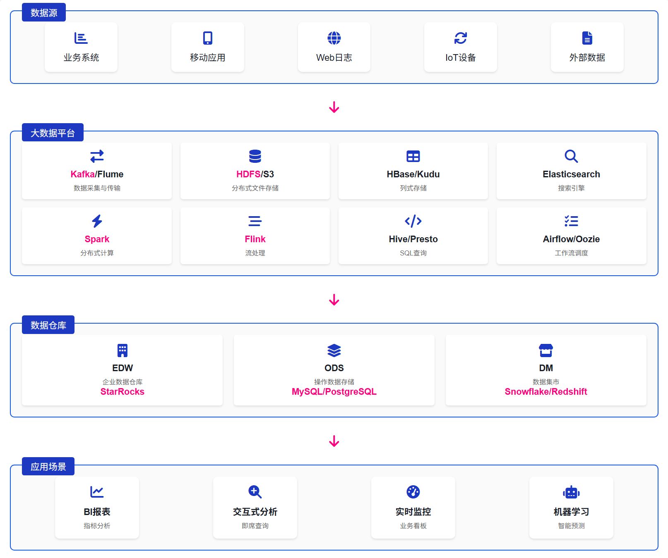Click the 智能预测 description
Image resolution: width=668 pixels, height=558 pixels.
pos(571,526)
